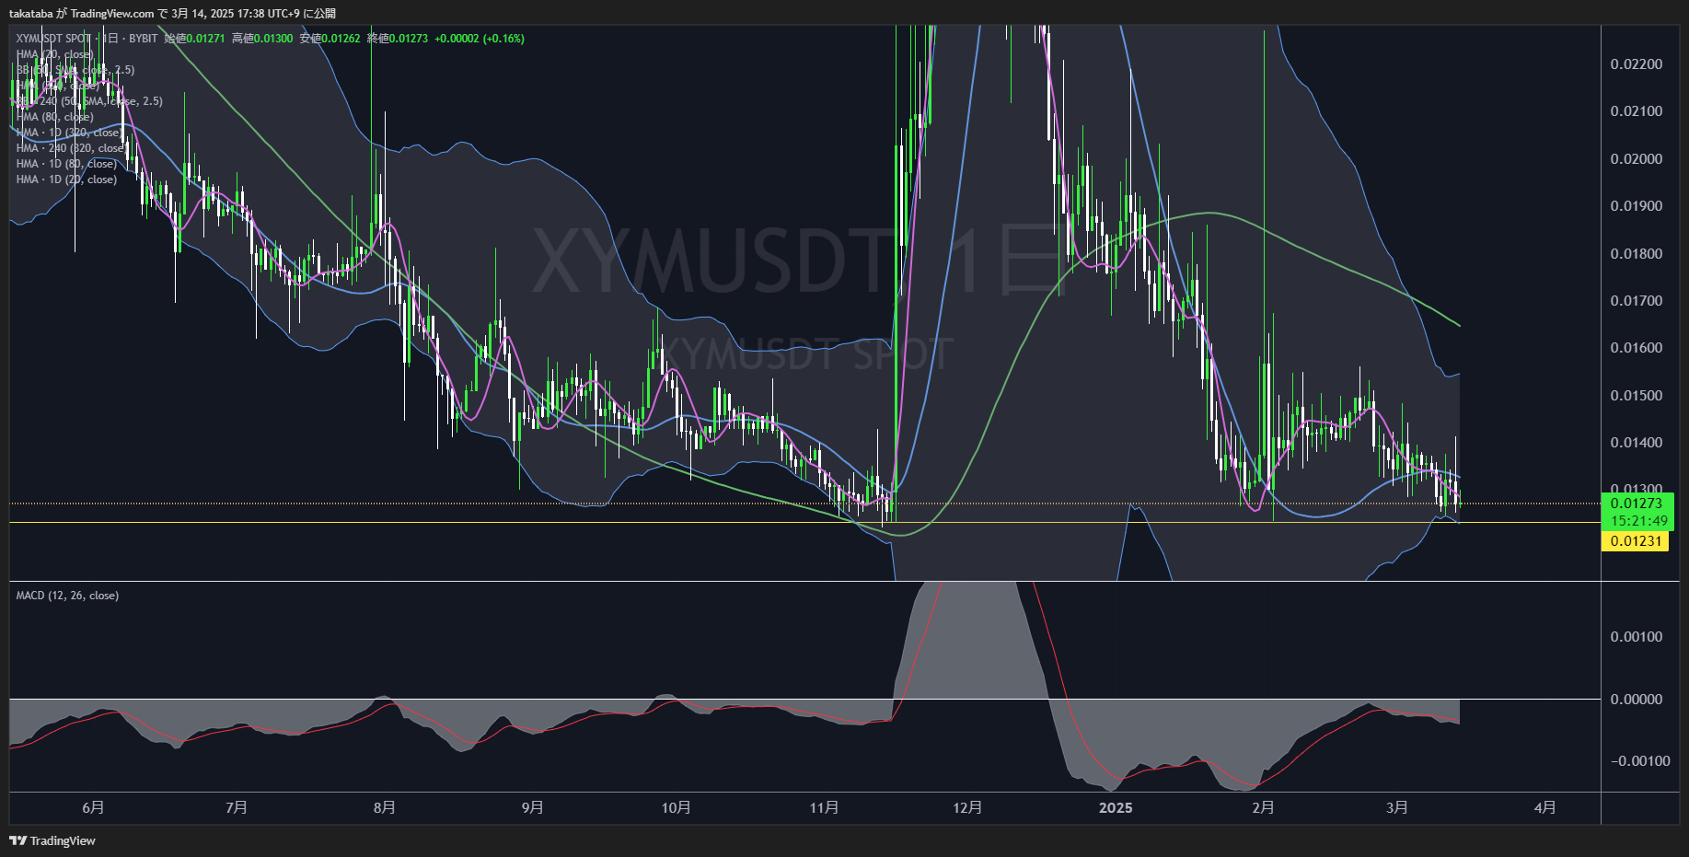Click the yellow price label 0.01231

1636,541
